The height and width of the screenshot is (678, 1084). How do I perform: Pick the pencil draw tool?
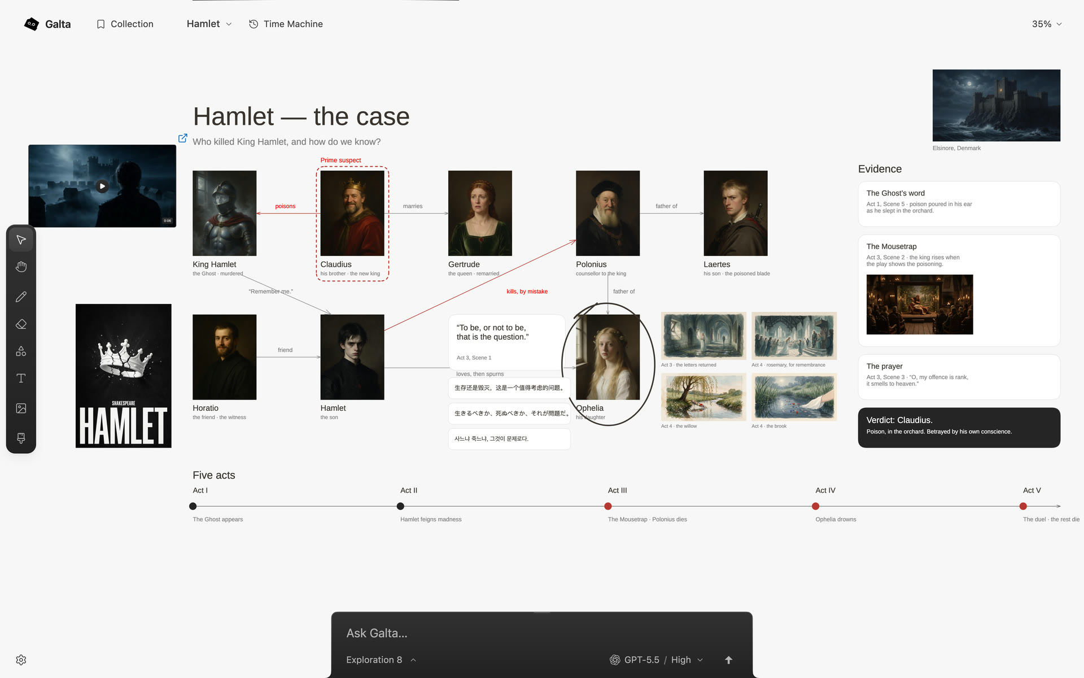click(x=21, y=297)
